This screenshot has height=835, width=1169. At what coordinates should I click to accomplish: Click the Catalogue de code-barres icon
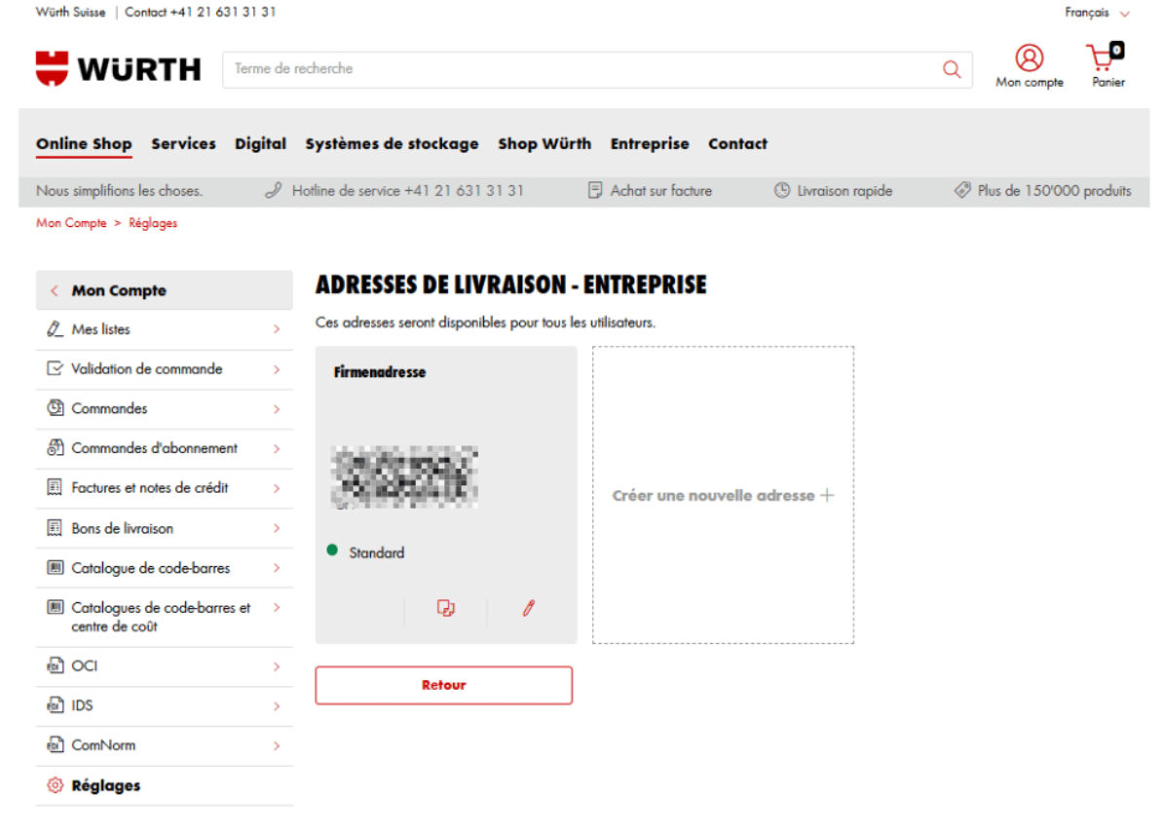(x=55, y=568)
